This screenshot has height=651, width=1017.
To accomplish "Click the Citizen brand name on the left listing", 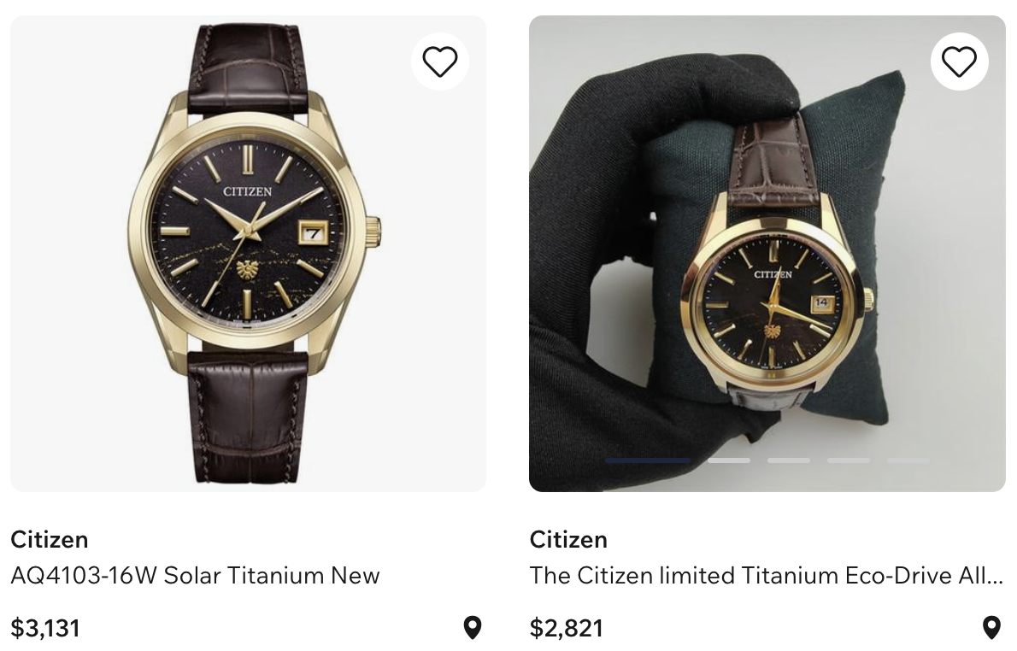I will [x=49, y=539].
